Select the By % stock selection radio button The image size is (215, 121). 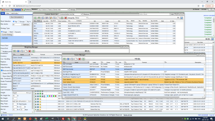pos(26,22)
